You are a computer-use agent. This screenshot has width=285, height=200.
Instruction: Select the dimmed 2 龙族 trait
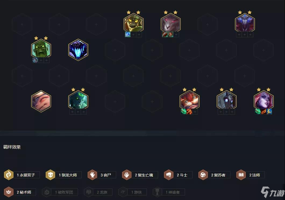98,192
